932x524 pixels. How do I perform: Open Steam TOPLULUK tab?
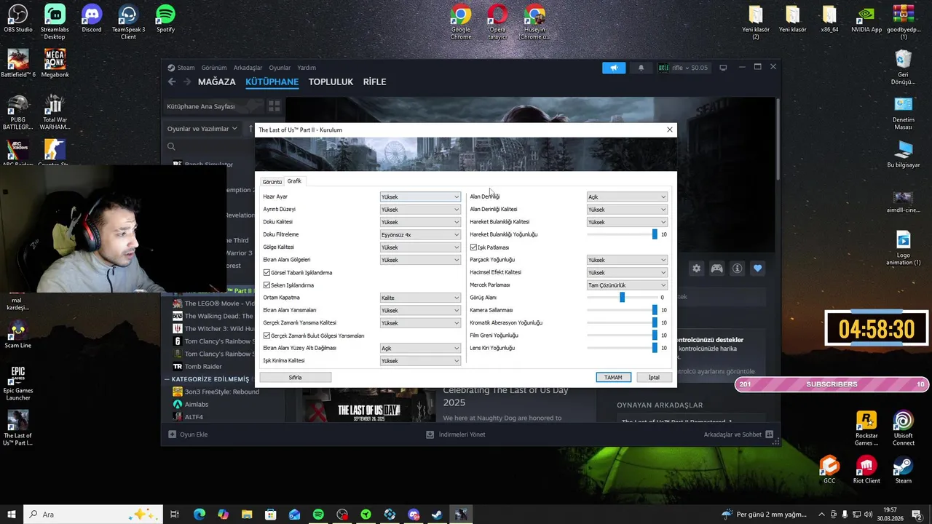(x=331, y=82)
